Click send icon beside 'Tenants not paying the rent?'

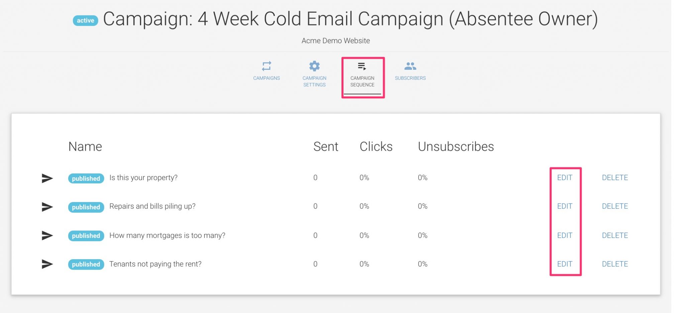(47, 264)
